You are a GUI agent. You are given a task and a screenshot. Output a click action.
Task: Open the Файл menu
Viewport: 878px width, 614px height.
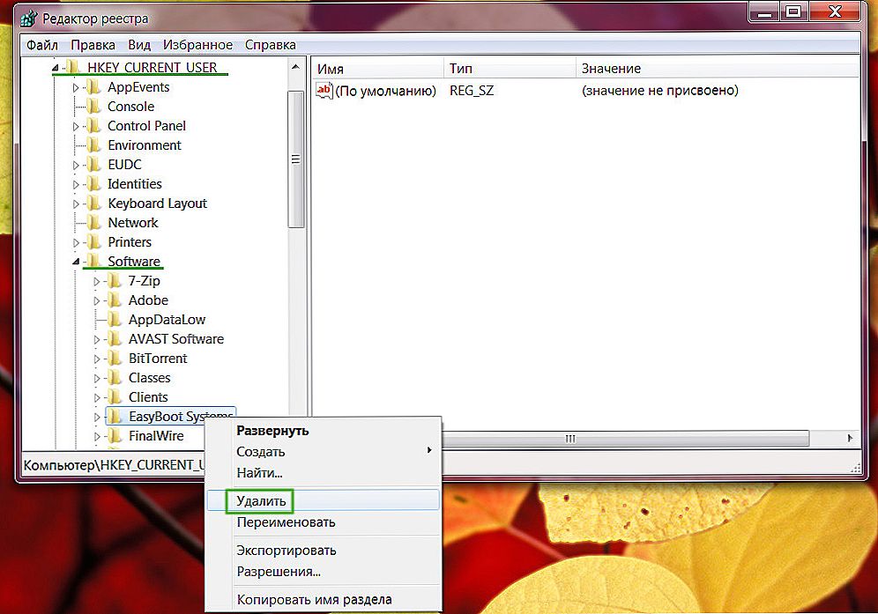(x=42, y=45)
